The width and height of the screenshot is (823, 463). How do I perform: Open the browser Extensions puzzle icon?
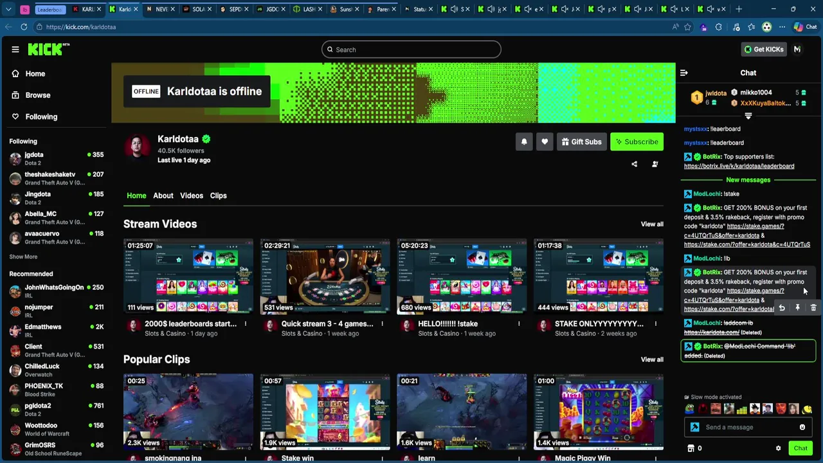click(719, 27)
